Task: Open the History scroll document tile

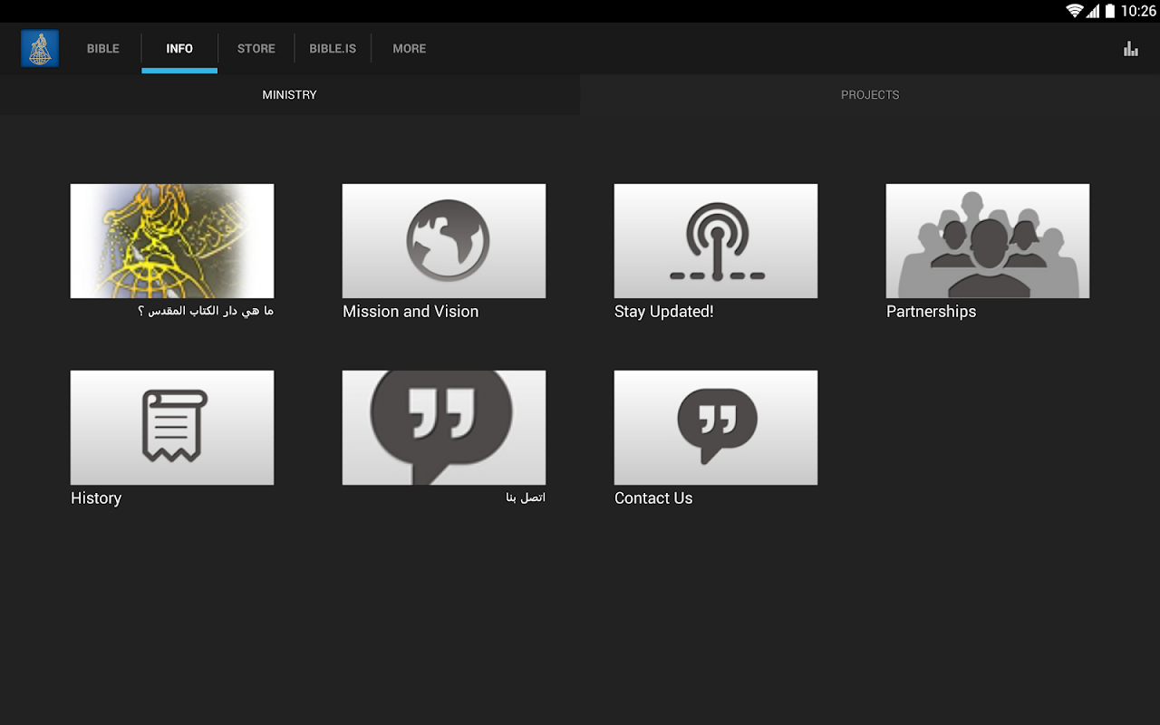Action: pyautogui.click(x=172, y=428)
